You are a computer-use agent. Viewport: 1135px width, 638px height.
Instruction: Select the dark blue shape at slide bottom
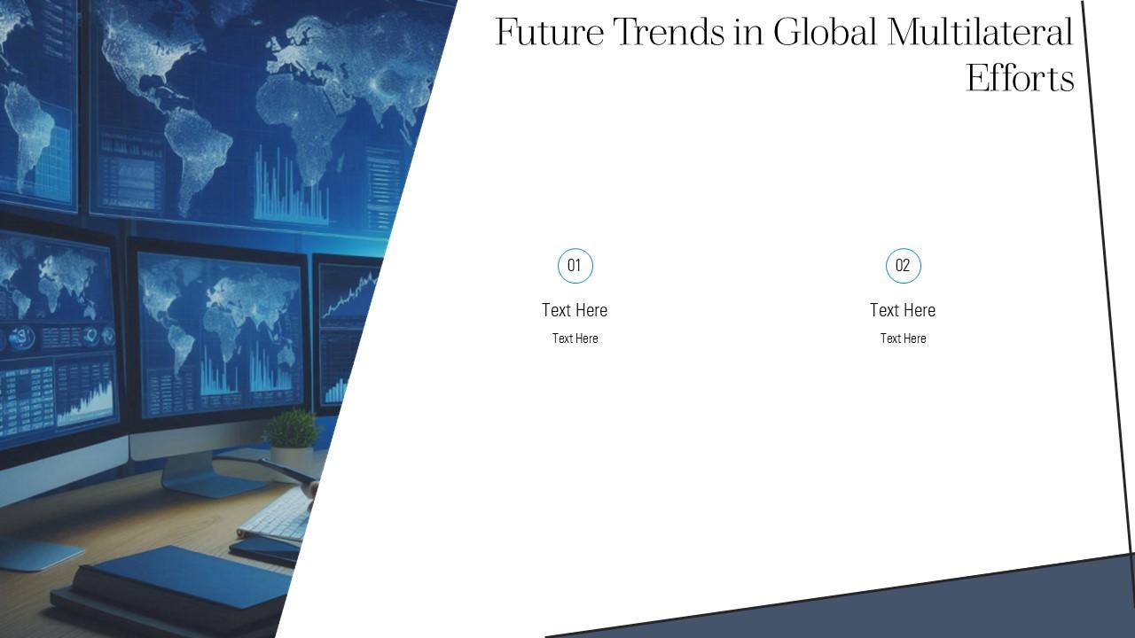point(887,607)
